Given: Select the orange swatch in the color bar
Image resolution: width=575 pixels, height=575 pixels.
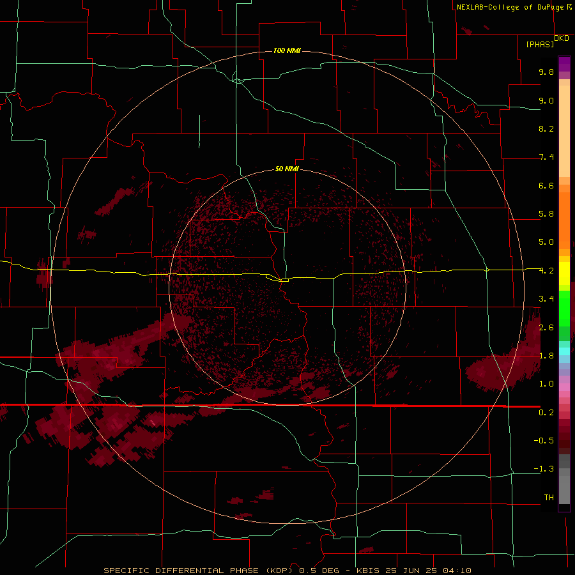Looking at the screenshot, I should (564, 221).
